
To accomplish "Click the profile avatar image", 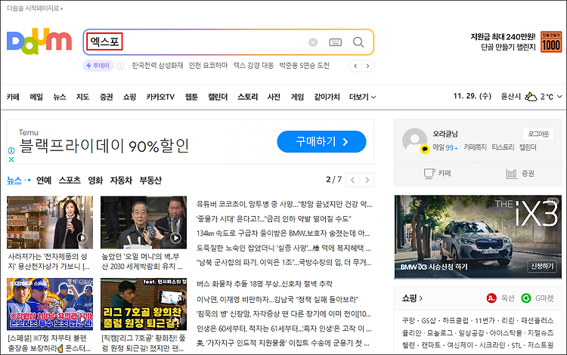I will (415, 140).
